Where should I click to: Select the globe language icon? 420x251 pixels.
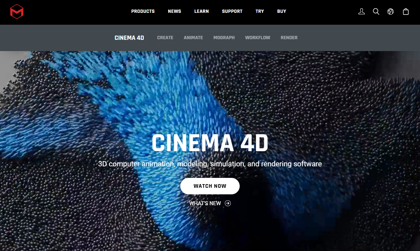click(x=390, y=12)
